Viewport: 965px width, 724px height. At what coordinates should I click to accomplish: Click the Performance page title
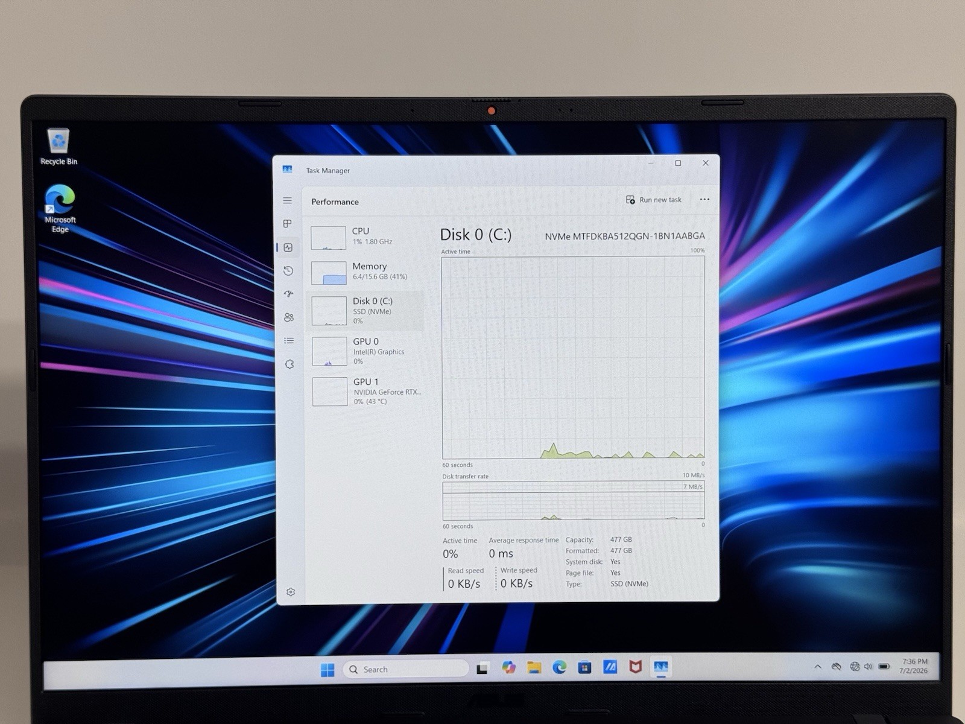335,202
